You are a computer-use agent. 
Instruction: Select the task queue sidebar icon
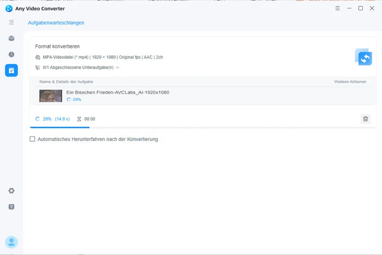click(x=11, y=70)
